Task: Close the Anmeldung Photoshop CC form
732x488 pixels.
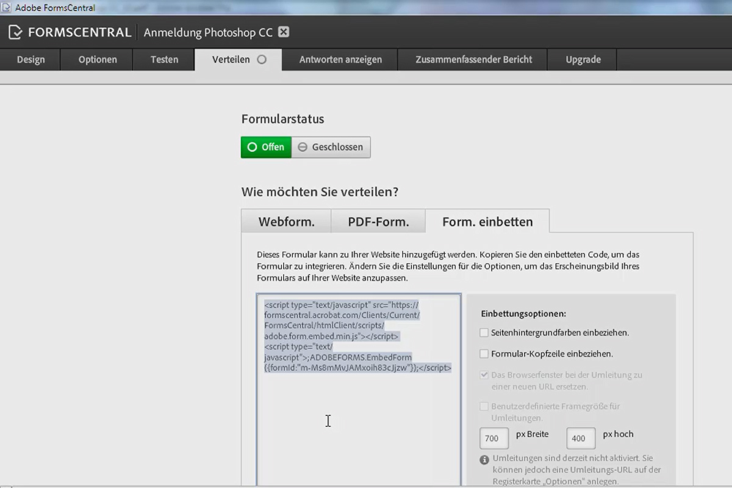Action: pyautogui.click(x=284, y=32)
